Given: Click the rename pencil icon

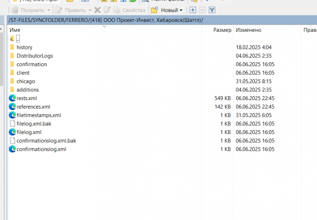Looking at the screenshot, I should click(x=107, y=10).
